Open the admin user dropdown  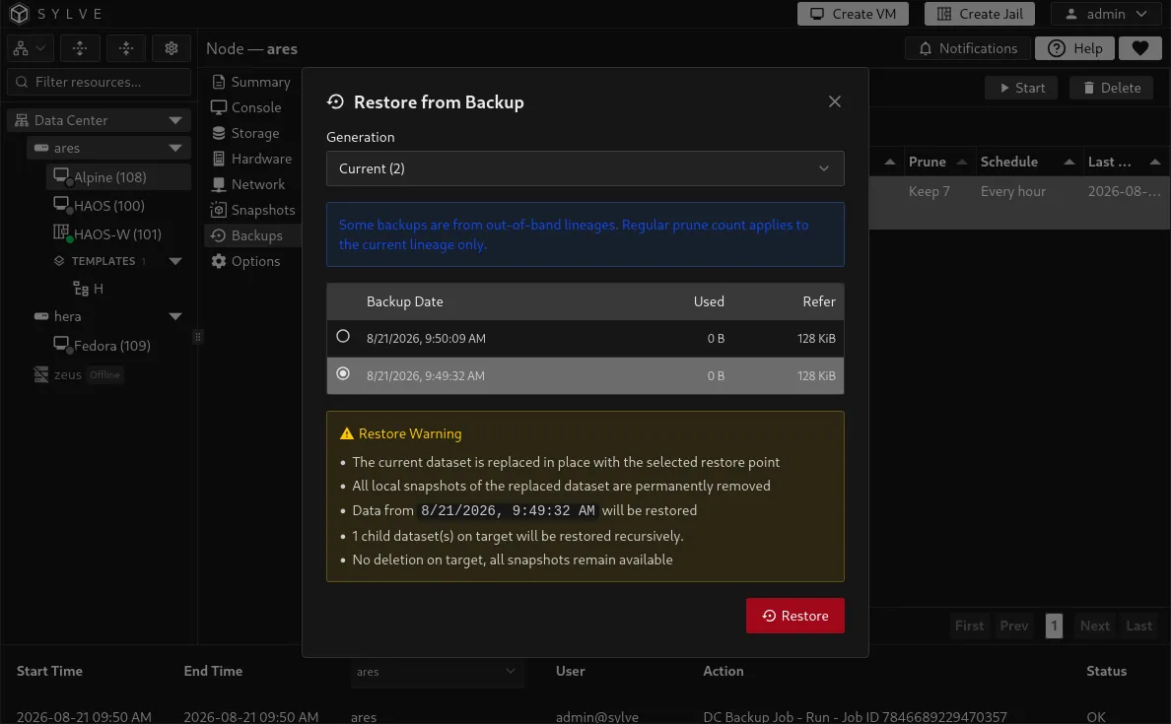[x=1106, y=14]
